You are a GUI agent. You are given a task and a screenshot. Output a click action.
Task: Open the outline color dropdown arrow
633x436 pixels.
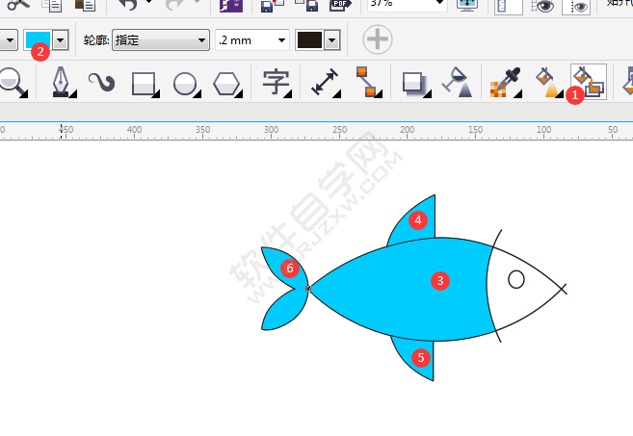tap(333, 40)
